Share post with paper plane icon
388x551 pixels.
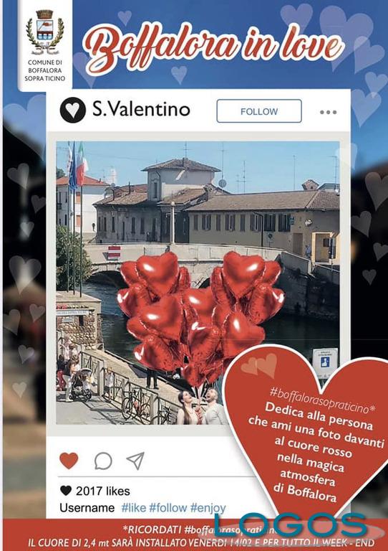coord(135,461)
